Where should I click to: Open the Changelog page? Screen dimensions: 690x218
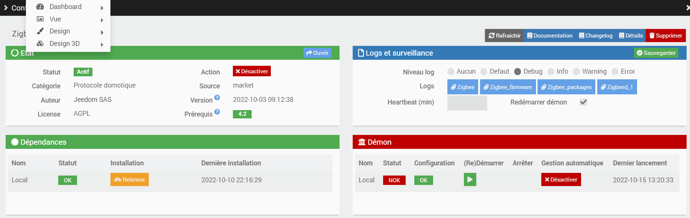pyautogui.click(x=596, y=36)
